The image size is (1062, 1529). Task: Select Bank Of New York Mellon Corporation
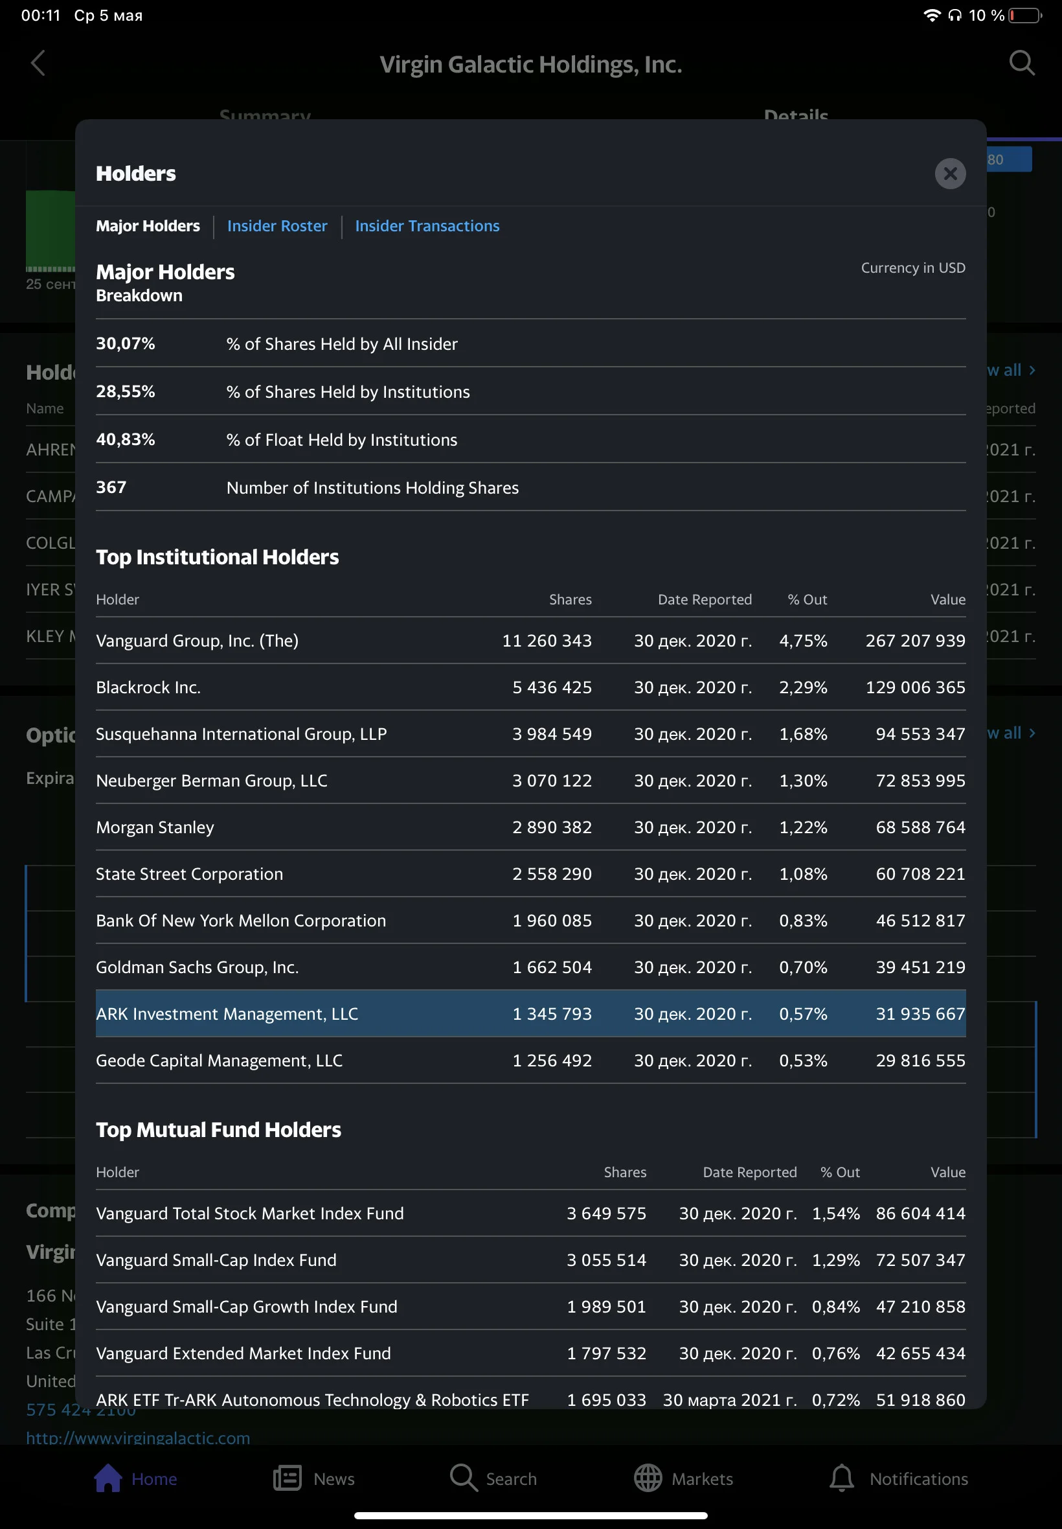pos(530,920)
